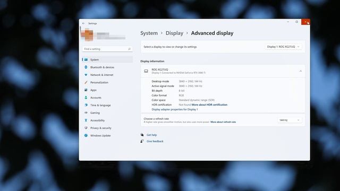Viewport: 340px width, 191px height.
Task: Click the Gaming controller icon
Action: pos(86,112)
